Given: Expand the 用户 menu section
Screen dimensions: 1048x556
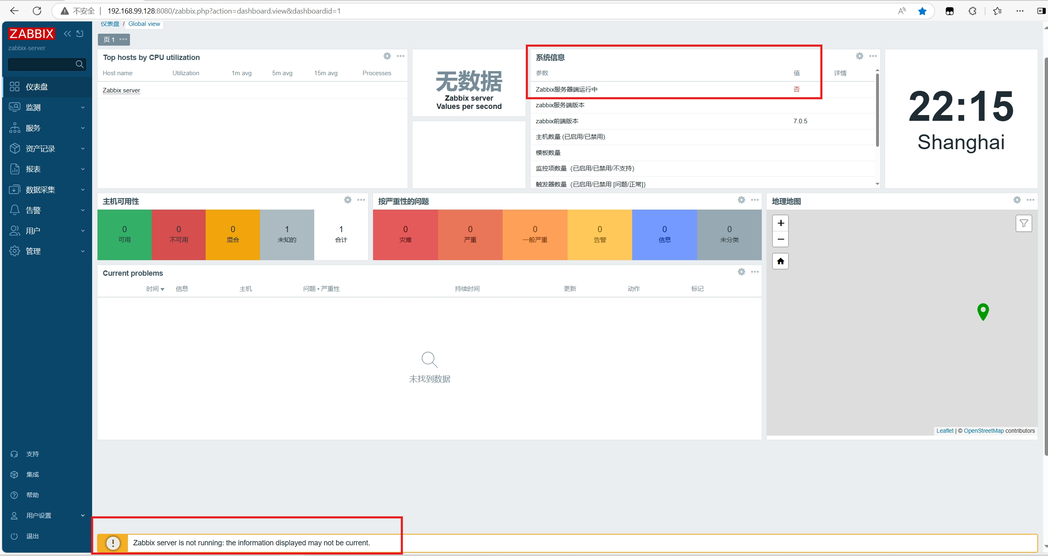Looking at the screenshot, I should coord(47,231).
